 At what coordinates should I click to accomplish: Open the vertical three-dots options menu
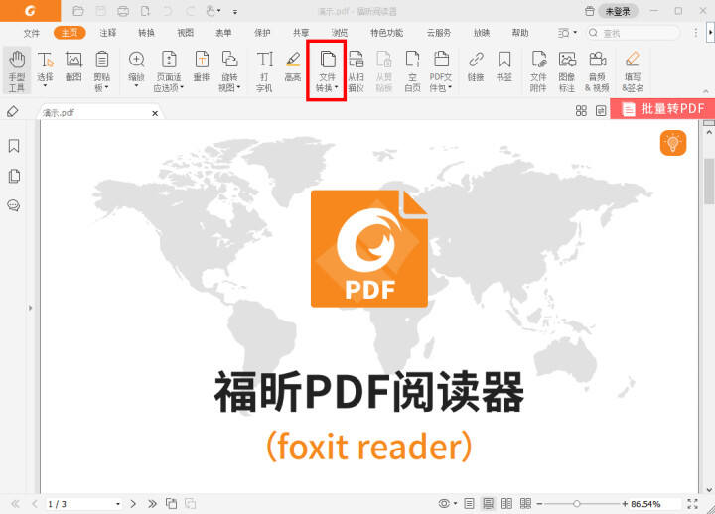pos(696,33)
